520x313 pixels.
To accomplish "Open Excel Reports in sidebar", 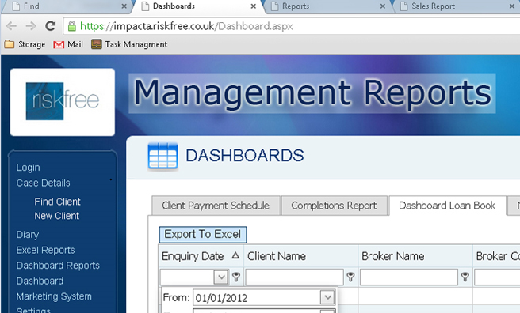I will pyautogui.click(x=45, y=251).
